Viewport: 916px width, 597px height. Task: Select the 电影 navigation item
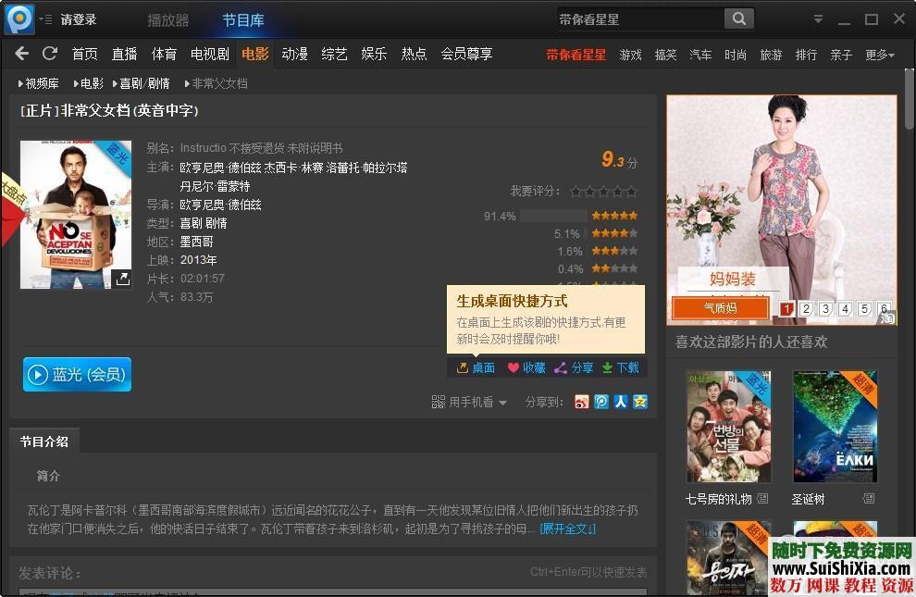(x=255, y=55)
